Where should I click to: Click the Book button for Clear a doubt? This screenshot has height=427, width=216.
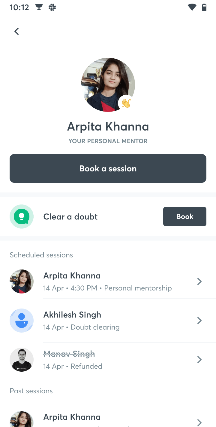[185, 217]
